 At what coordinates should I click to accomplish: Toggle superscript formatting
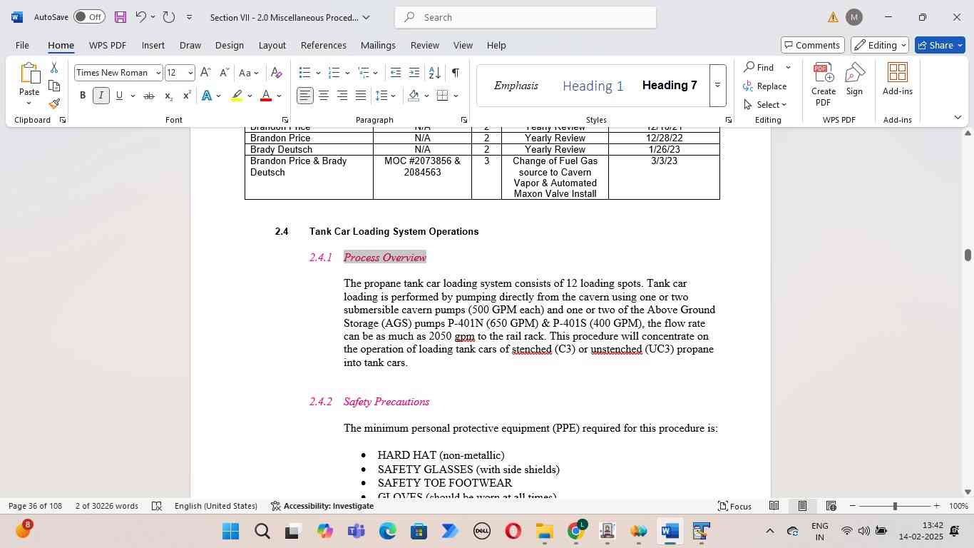[x=187, y=96]
